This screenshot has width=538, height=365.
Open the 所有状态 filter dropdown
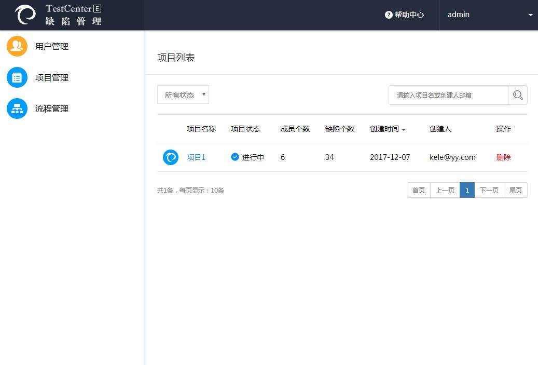tap(183, 94)
